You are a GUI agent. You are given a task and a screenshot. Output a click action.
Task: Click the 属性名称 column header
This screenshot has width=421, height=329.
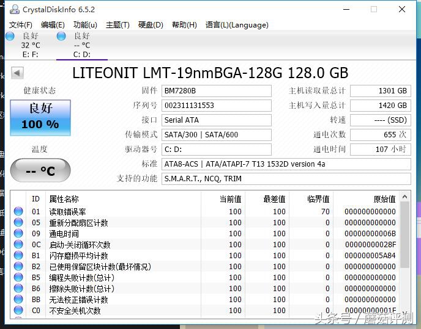tap(123, 199)
